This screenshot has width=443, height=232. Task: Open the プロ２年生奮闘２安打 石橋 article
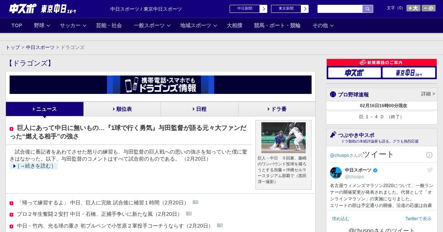(x=100, y=214)
